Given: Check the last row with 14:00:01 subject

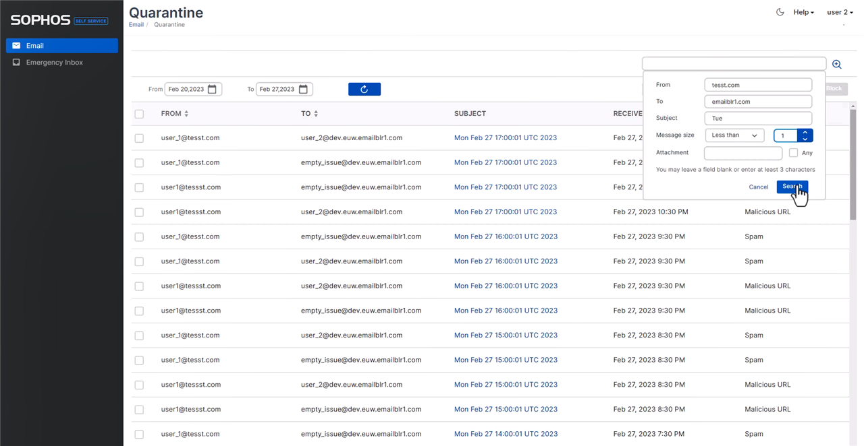Looking at the screenshot, I should pyautogui.click(x=139, y=434).
